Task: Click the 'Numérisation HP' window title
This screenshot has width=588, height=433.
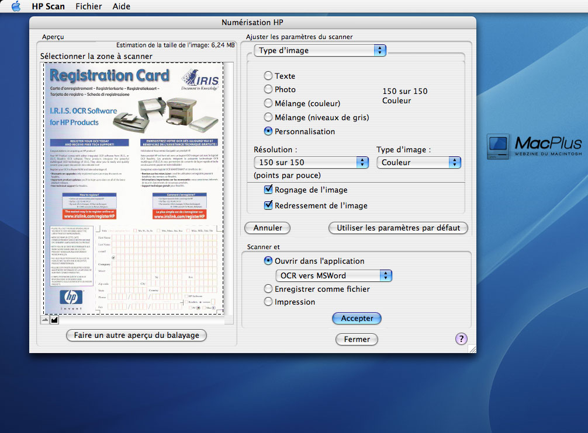Action: click(x=253, y=22)
